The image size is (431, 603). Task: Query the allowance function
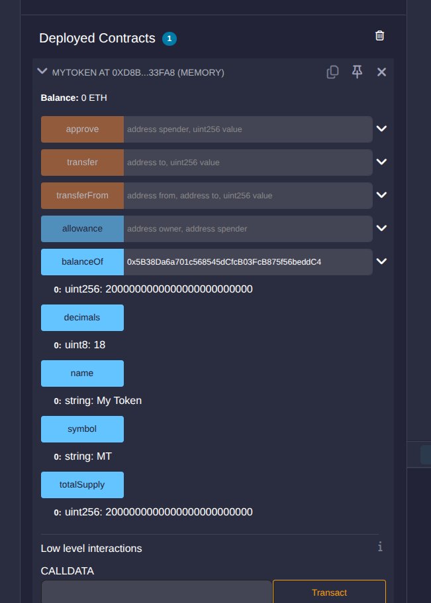pos(82,228)
